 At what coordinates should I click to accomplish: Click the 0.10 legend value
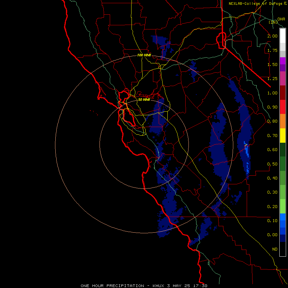272,220
